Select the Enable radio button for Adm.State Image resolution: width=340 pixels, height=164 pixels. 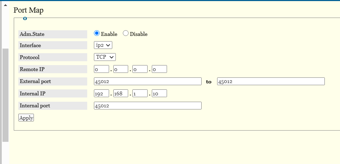97,33
